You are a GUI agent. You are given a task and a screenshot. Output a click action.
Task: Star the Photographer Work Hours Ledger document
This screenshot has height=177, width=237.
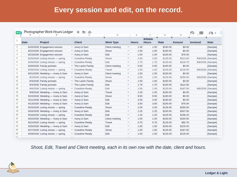click(78, 32)
